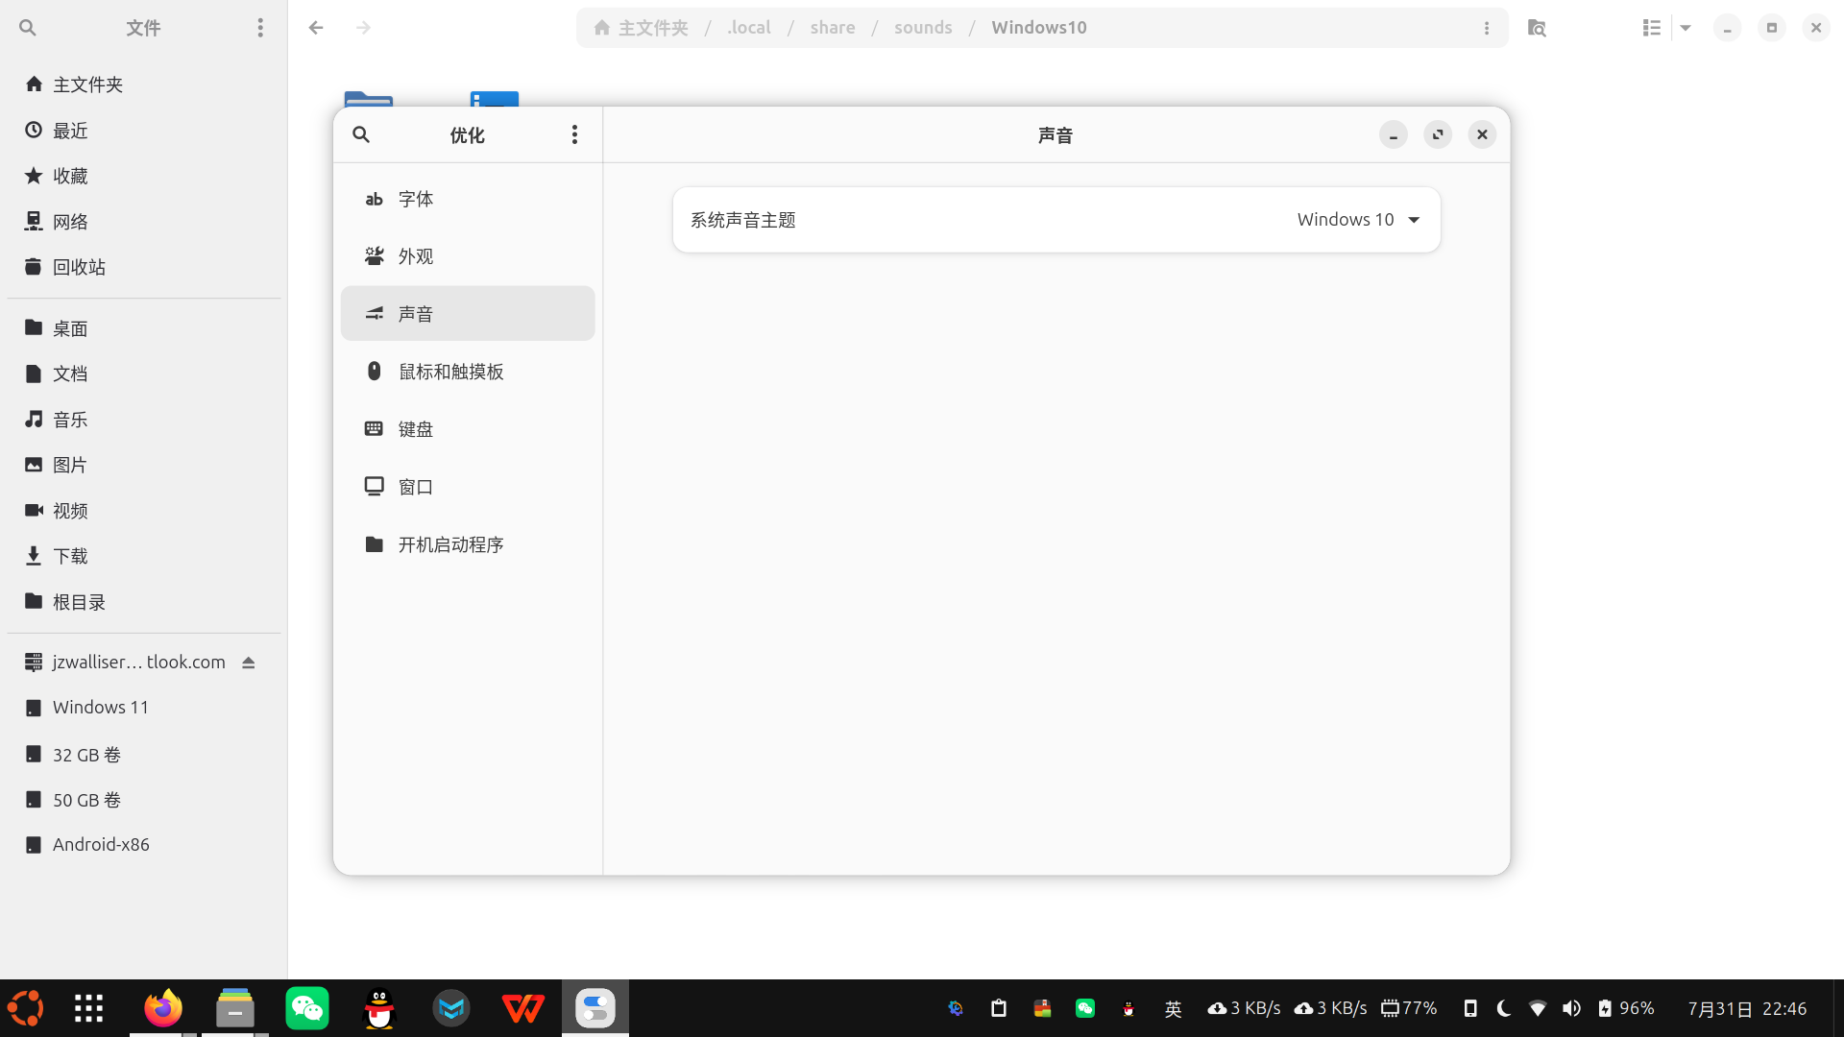Open the battery 96% indicator
Screen dimensions: 1844x1037
pos(1625,1008)
